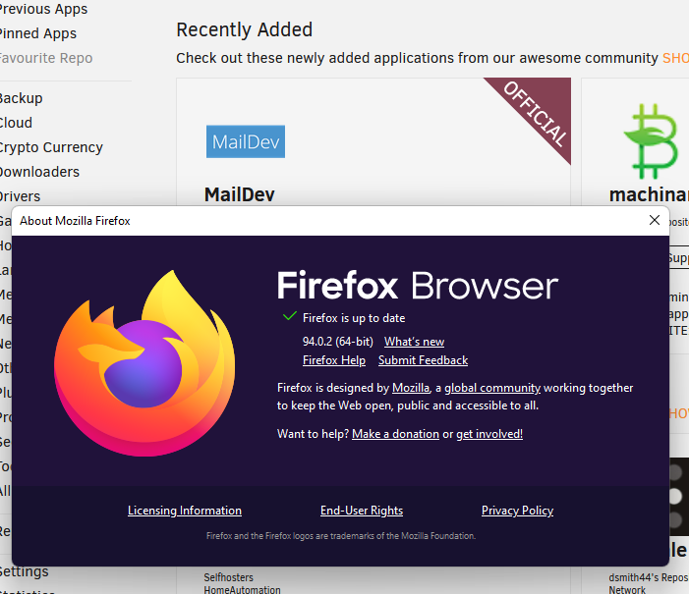The height and width of the screenshot is (594, 689).
Task: Click the machinaris bitcoin leaf icon
Action: (x=652, y=141)
